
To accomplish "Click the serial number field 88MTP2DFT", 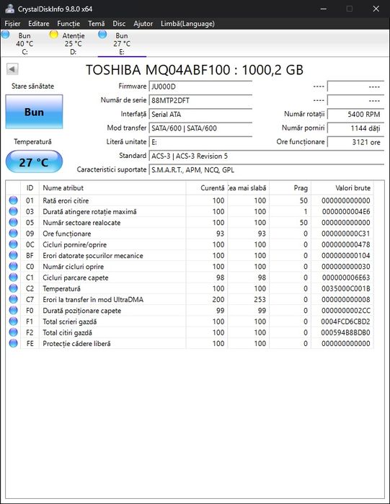I will pos(200,100).
